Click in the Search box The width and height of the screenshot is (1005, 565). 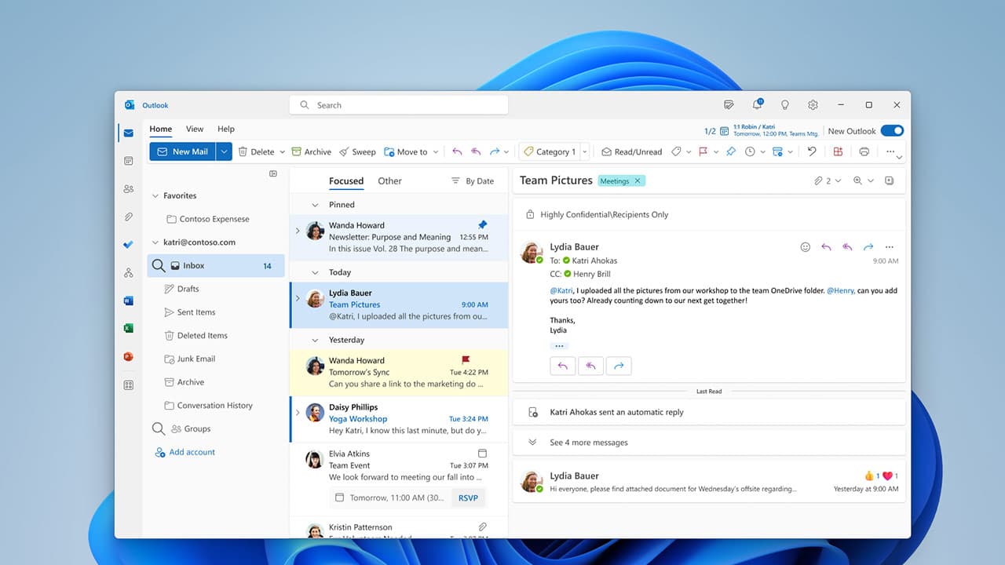point(399,105)
